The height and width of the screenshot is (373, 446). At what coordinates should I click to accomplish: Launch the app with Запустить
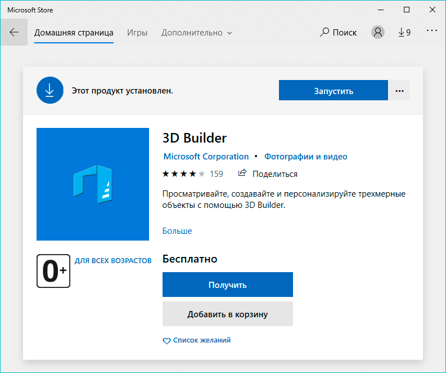334,90
